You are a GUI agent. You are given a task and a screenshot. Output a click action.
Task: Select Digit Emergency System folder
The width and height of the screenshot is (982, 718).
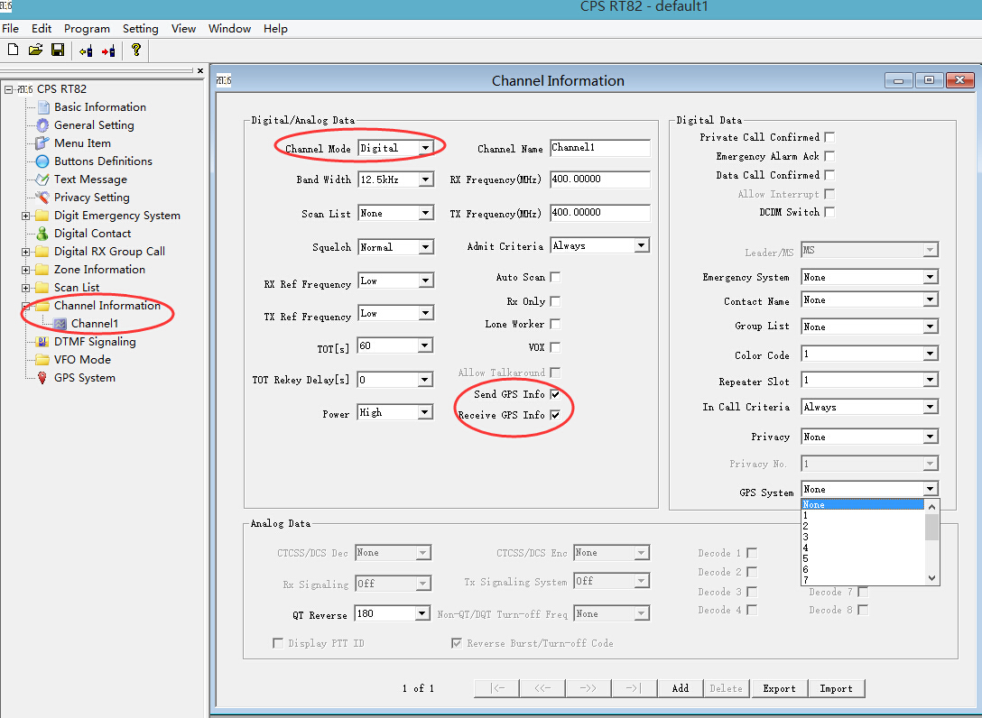pyautogui.click(x=117, y=216)
